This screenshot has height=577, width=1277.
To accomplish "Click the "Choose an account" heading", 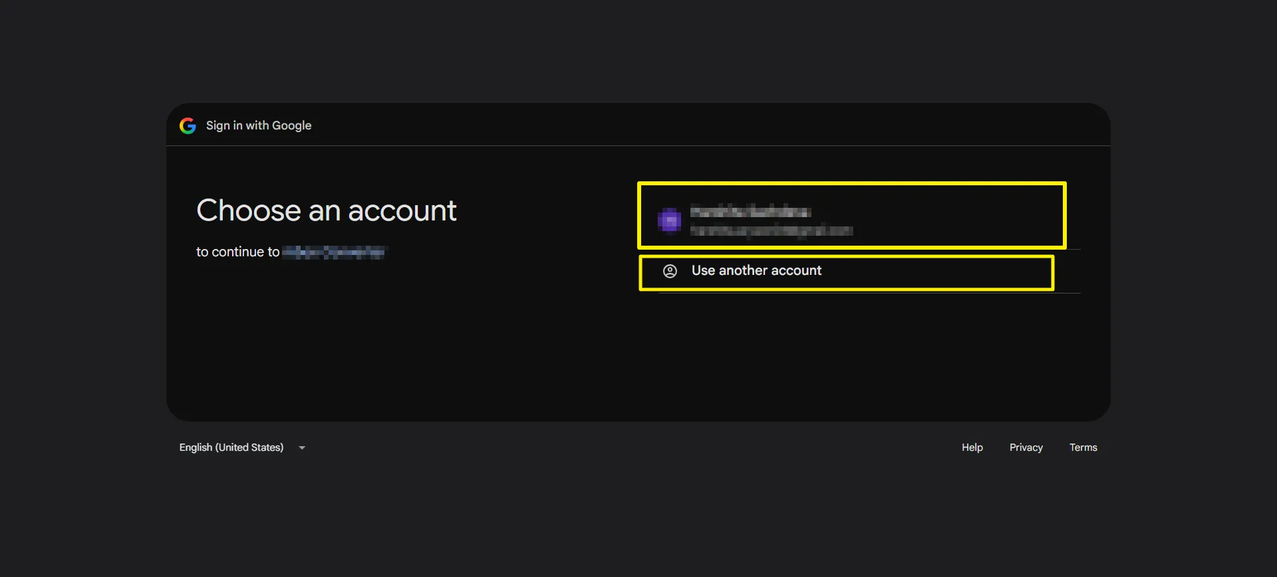I will [x=327, y=211].
